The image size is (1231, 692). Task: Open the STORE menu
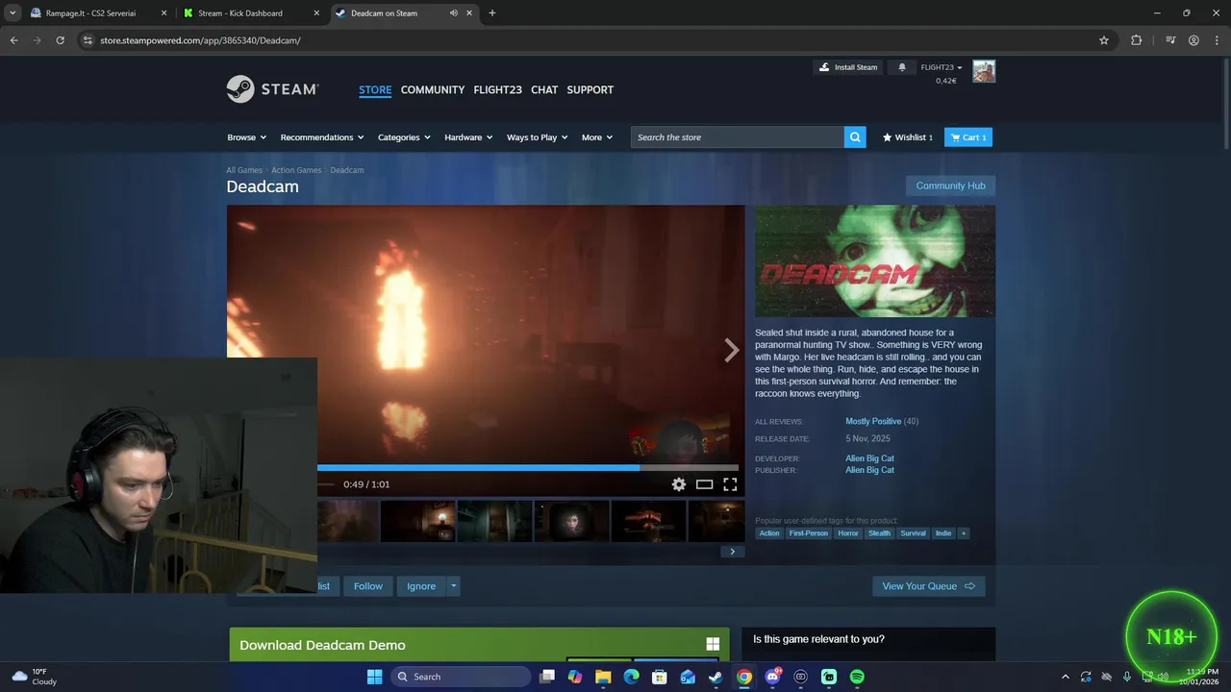coord(375,89)
